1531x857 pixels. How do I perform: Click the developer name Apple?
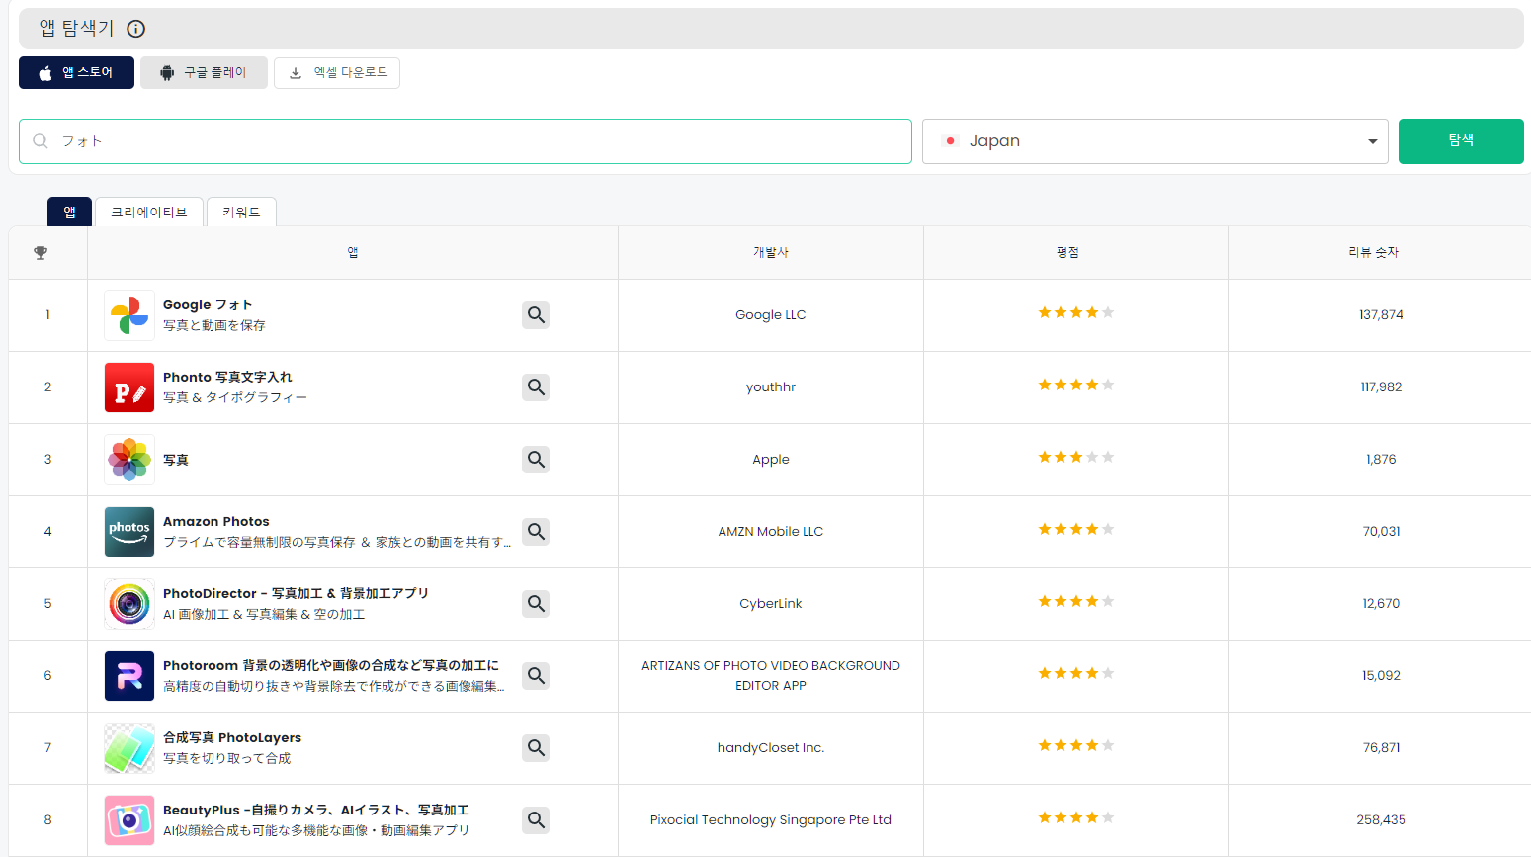(771, 460)
